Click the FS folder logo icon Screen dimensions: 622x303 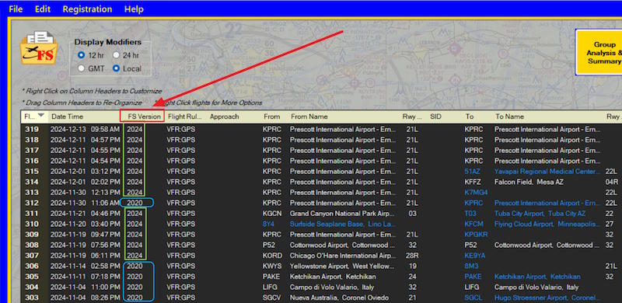(x=38, y=48)
